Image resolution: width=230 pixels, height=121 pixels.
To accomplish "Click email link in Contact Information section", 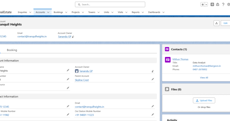I will pos(89,107).
